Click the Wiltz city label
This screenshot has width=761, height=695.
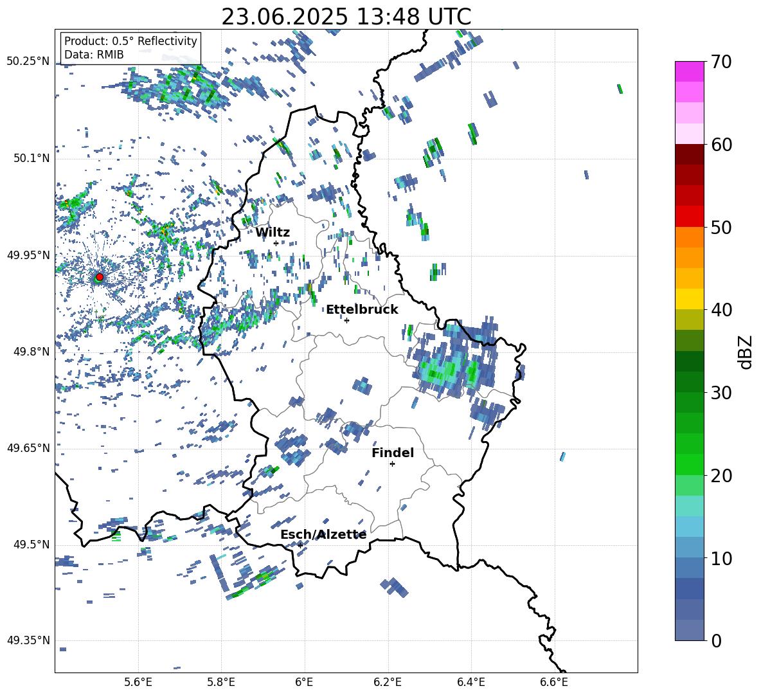pyautogui.click(x=273, y=233)
